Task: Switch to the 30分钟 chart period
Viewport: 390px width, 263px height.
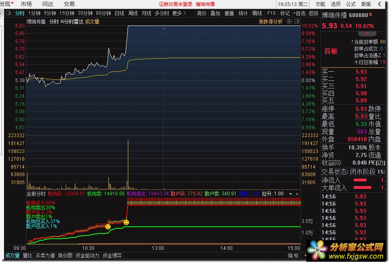Action: 85,13
